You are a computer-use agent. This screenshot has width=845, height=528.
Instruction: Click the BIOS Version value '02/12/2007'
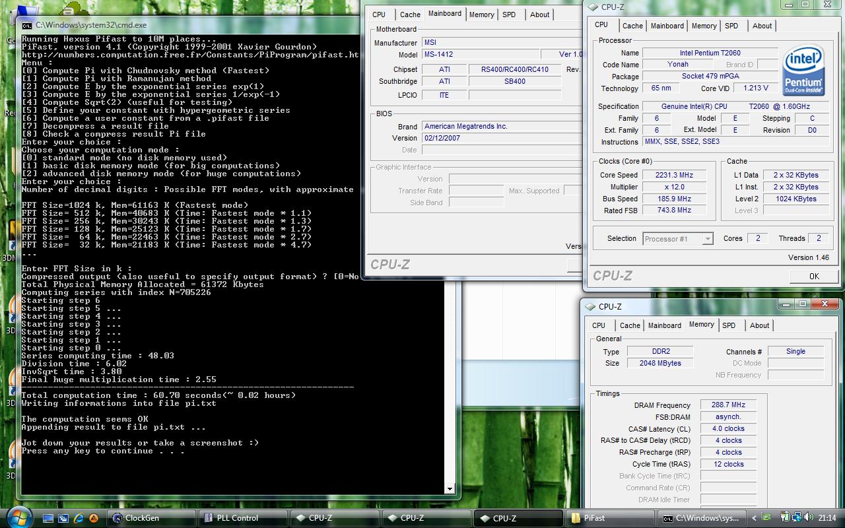point(502,138)
